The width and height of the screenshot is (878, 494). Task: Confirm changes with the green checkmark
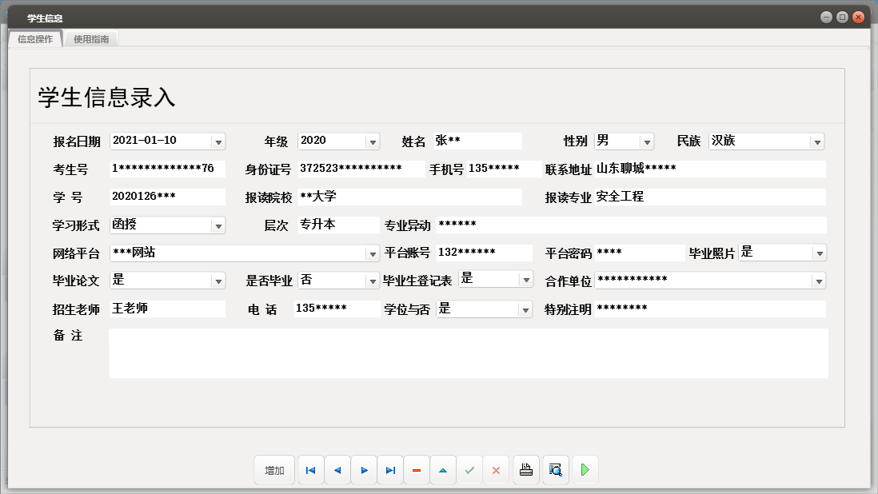(x=469, y=470)
